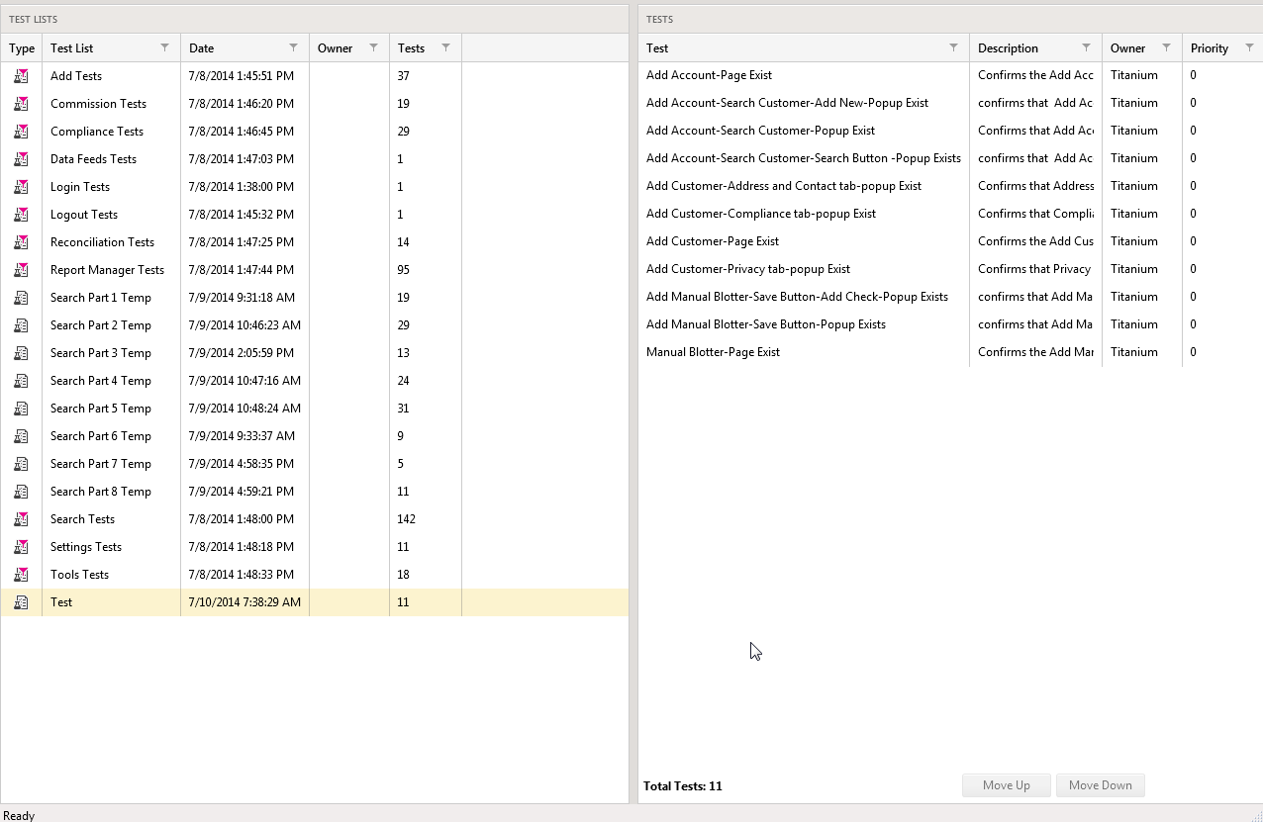
Task: Open the Priority column filter
Action: [1248, 47]
